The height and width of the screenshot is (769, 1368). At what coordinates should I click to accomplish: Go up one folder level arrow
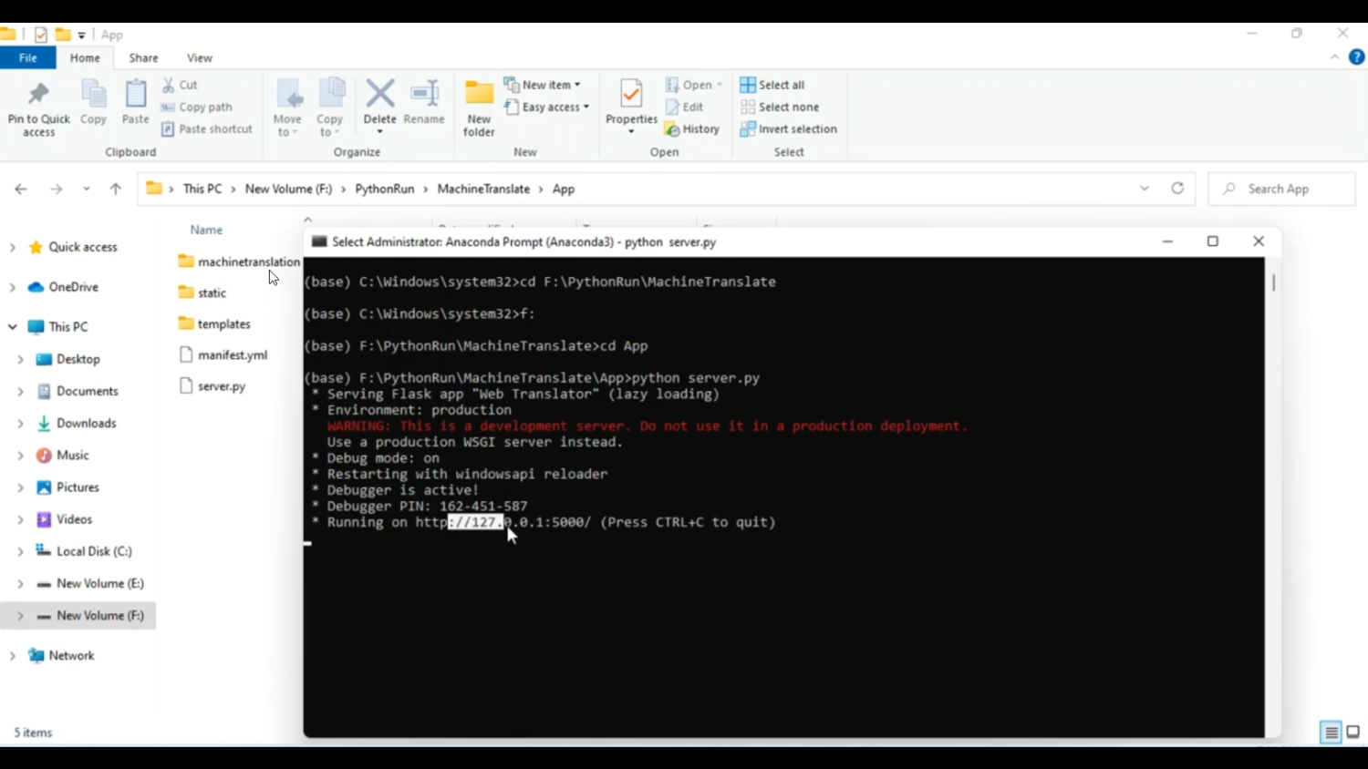tap(115, 189)
